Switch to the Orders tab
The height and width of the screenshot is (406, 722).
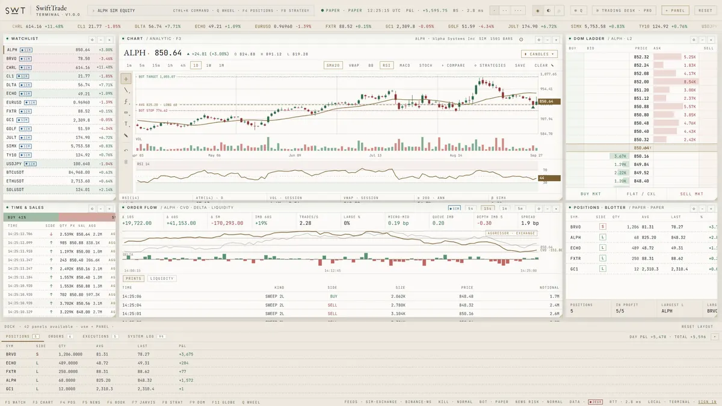click(61, 336)
